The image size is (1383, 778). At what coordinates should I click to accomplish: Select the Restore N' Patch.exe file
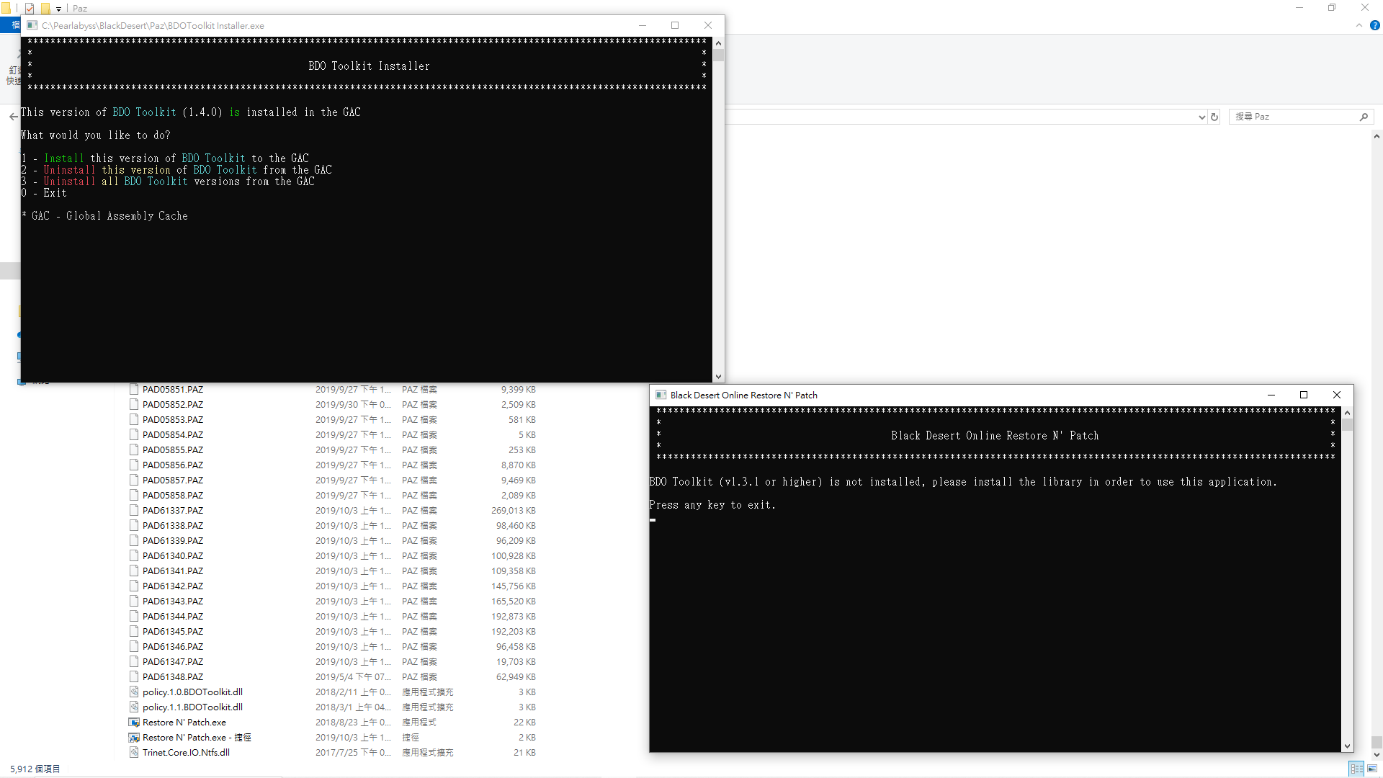coord(184,722)
